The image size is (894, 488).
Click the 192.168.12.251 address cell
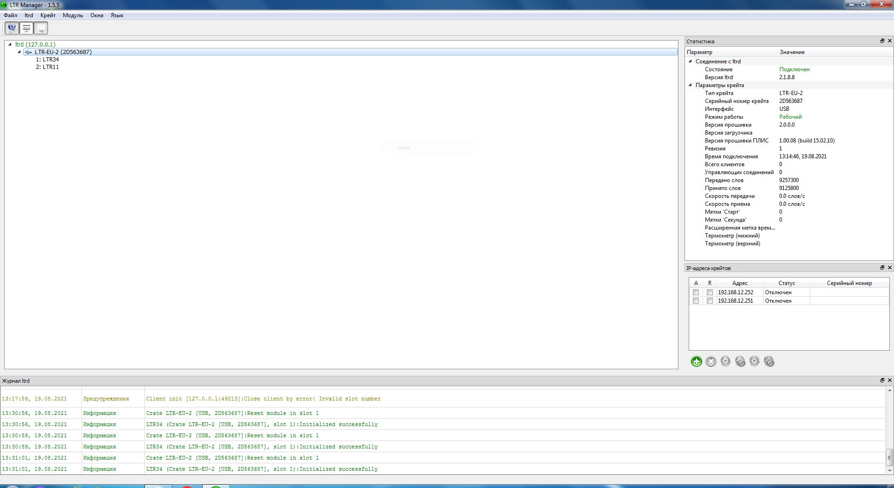pyautogui.click(x=740, y=301)
